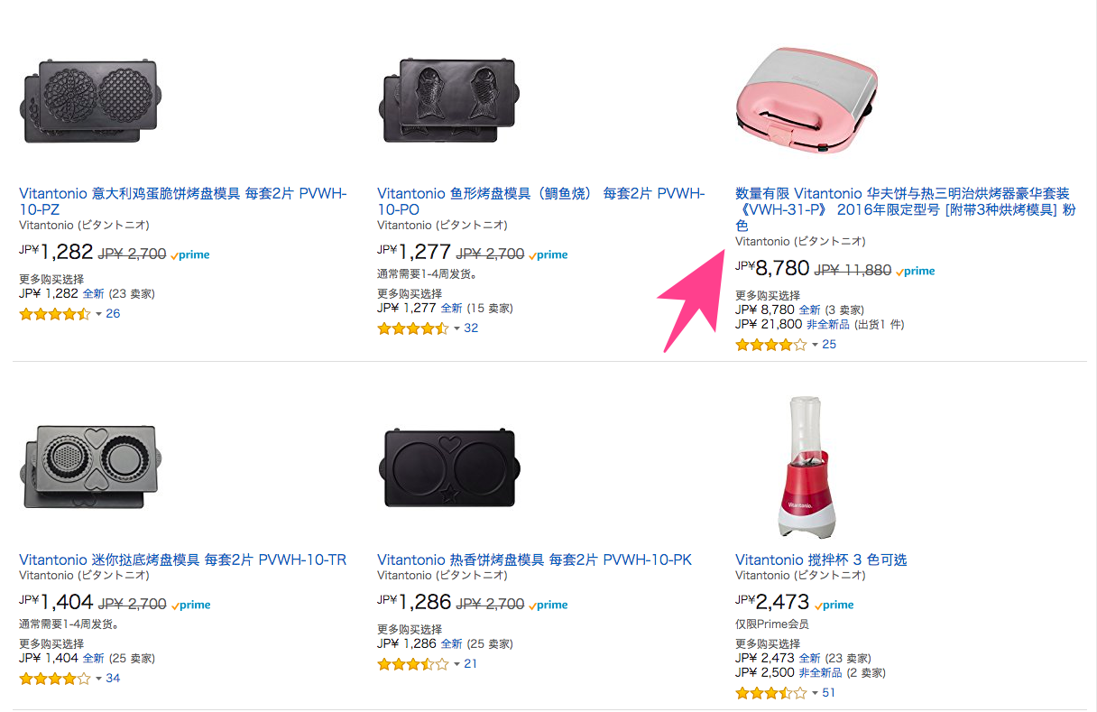Click 全新 offers link for JP¥ 1,286
1097x712 pixels.
click(x=451, y=644)
